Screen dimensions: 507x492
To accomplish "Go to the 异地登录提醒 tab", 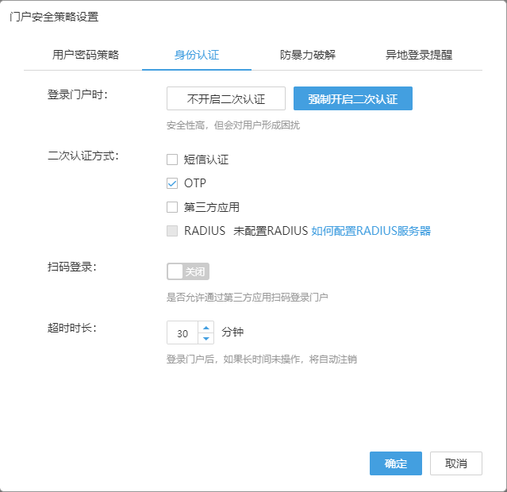I will tap(419, 56).
